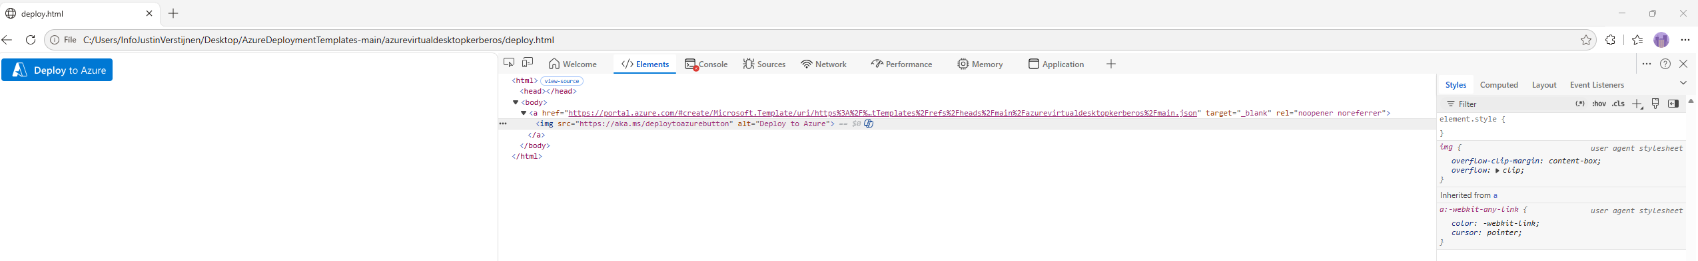Image resolution: width=1698 pixels, height=261 pixels.
Task: Click the DevTools help question mark icon
Action: (x=1665, y=64)
